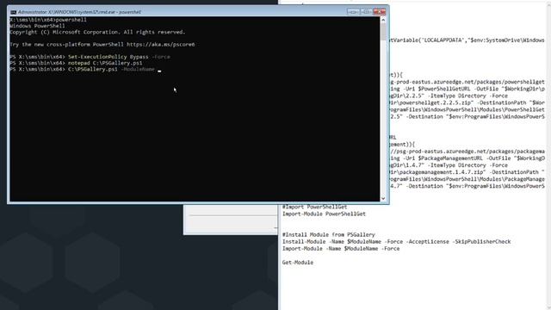
Task: Click the 'Set-ExecutionPolicy Bypass -Force' command line
Action: tap(90, 57)
